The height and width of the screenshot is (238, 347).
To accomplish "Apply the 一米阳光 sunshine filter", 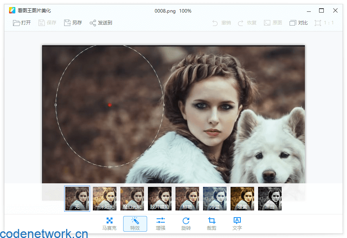I will click(104, 199).
